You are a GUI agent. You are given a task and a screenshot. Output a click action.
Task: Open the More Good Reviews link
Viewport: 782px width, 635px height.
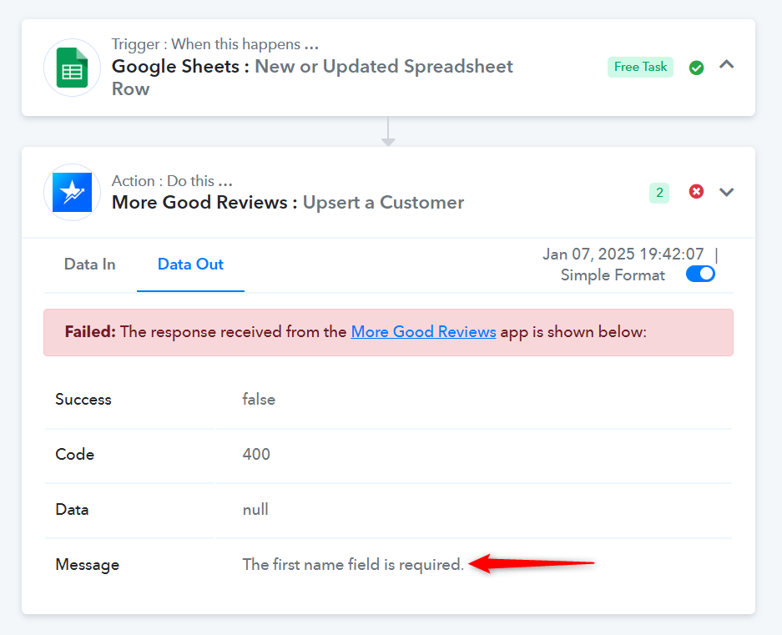coord(423,332)
